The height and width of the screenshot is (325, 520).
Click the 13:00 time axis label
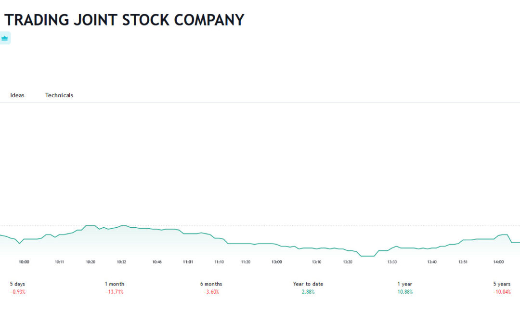tap(276, 262)
